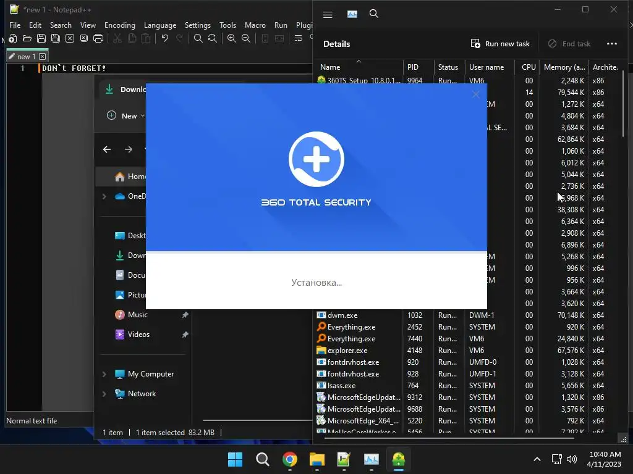
Task: Click the Task Manager search icon
Action: [x=374, y=14]
